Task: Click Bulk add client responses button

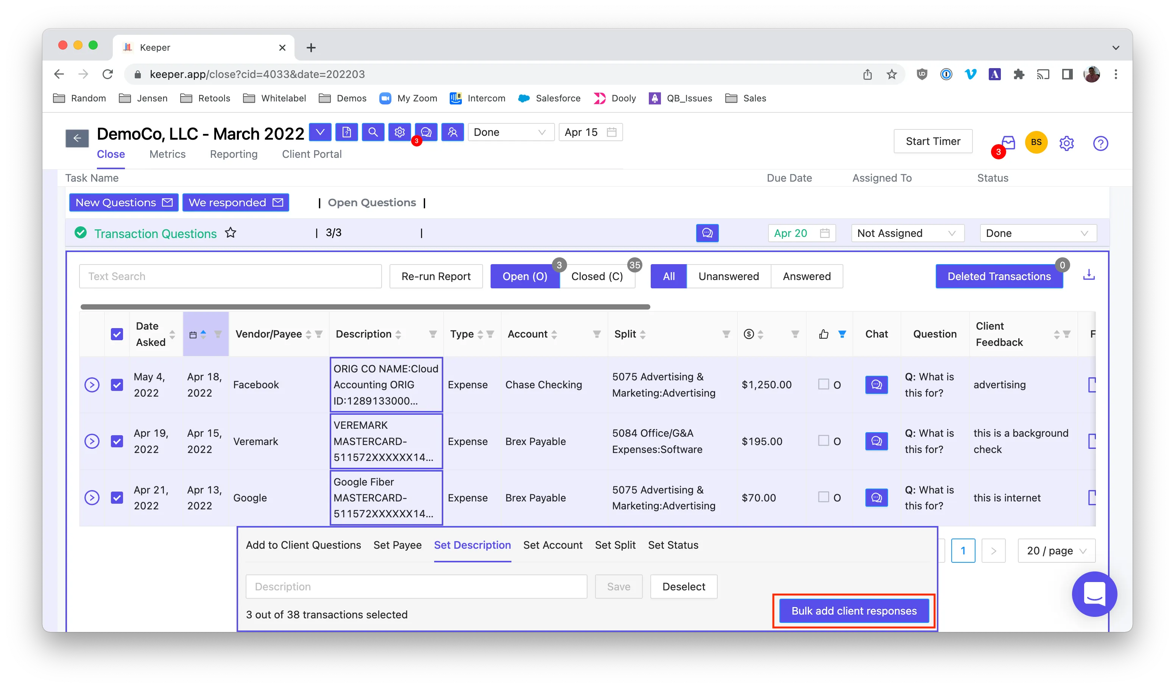Action: 854,611
